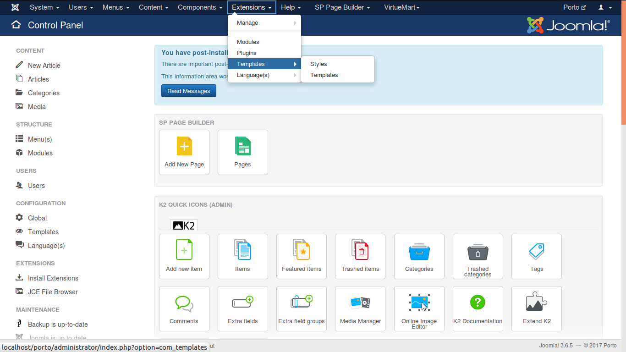Expand the Manage submenu
This screenshot has height=352, width=626.
click(264, 23)
